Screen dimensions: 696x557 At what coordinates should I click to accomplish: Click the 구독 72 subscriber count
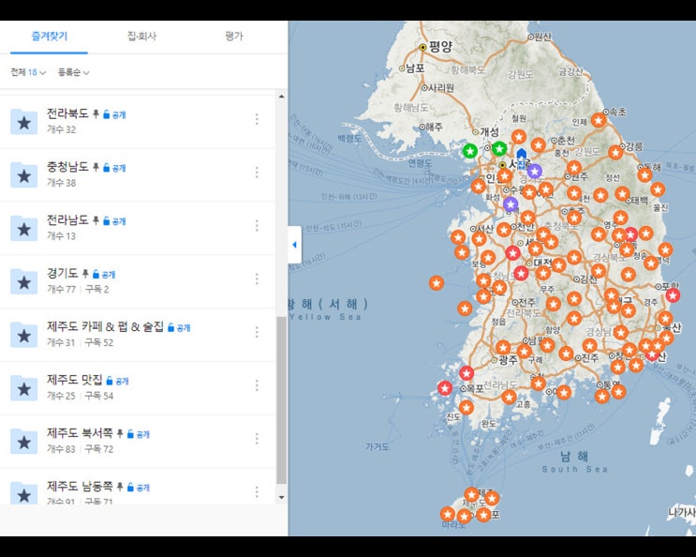pyautogui.click(x=99, y=449)
